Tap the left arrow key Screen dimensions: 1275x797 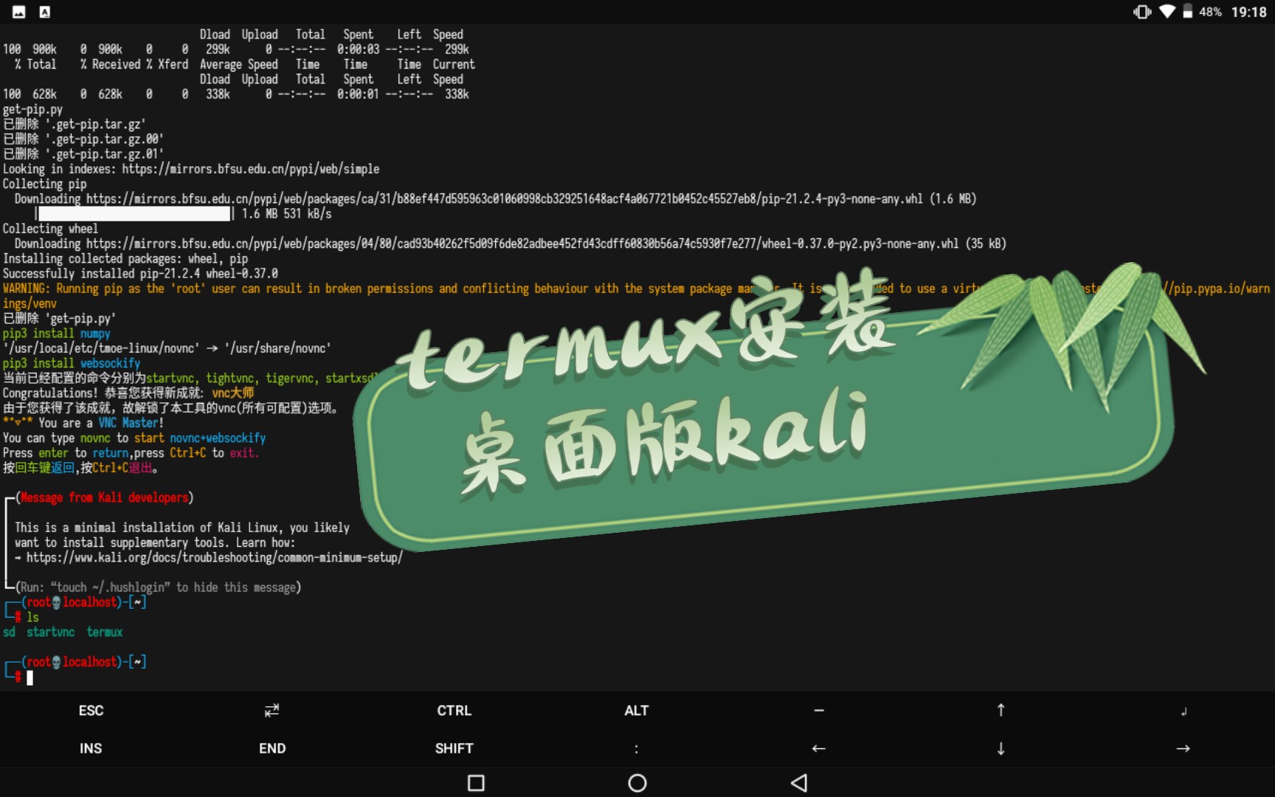click(818, 748)
